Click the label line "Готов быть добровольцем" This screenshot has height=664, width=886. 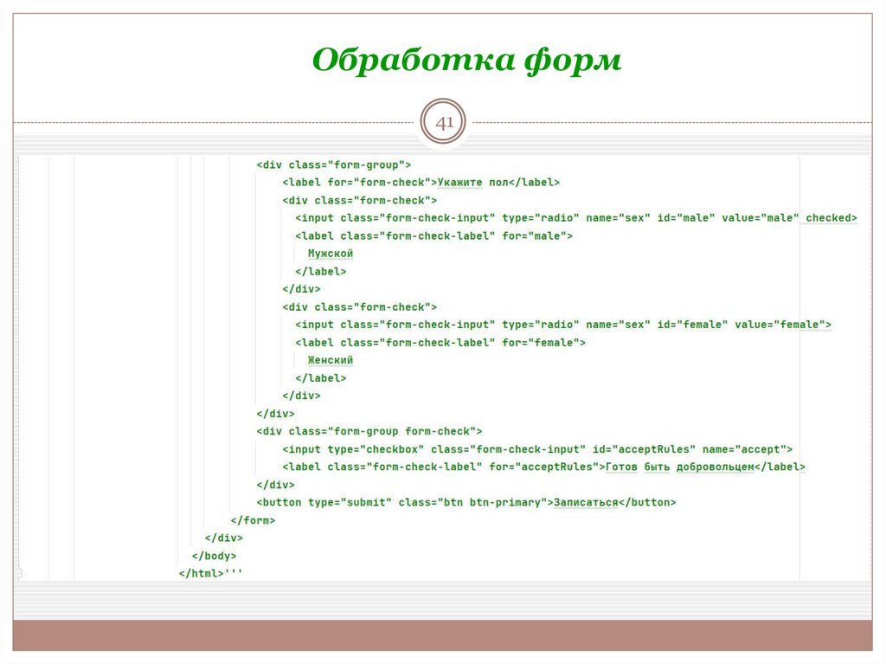543,467
